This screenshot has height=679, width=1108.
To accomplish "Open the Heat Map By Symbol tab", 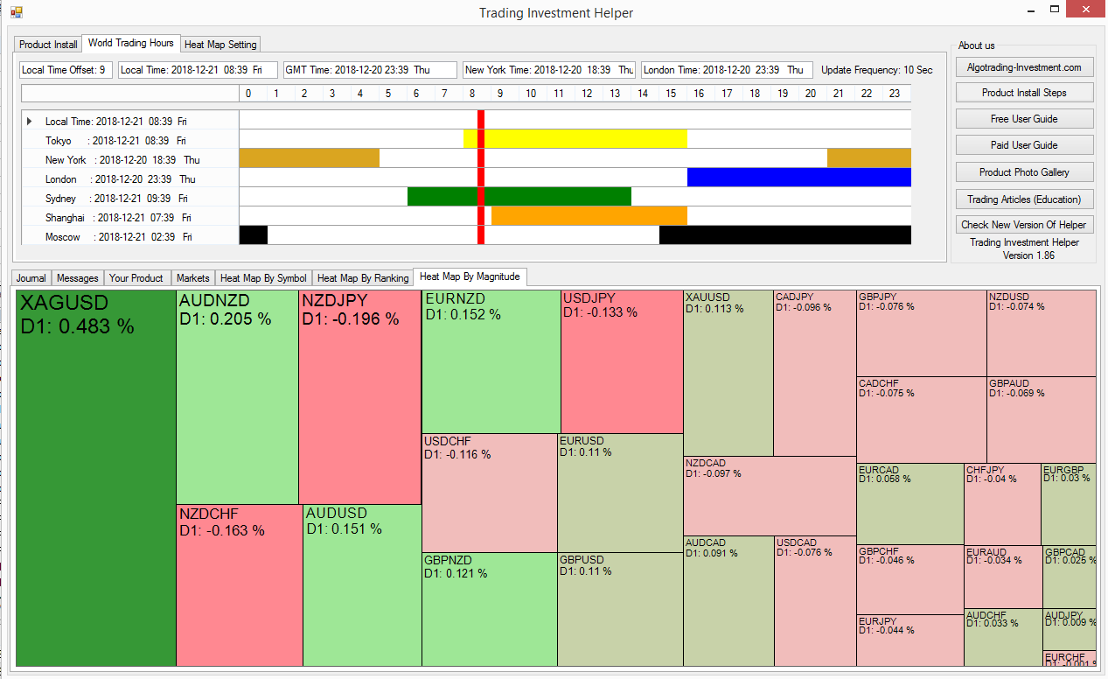I will (x=262, y=278).
